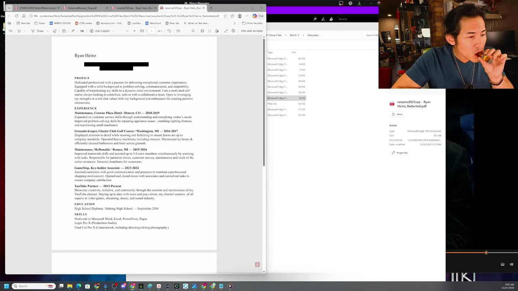Screen dimensions: 518x291
Task: Click Batch 3 in Explorer breadcrumb
Action: tap(294, 35)
